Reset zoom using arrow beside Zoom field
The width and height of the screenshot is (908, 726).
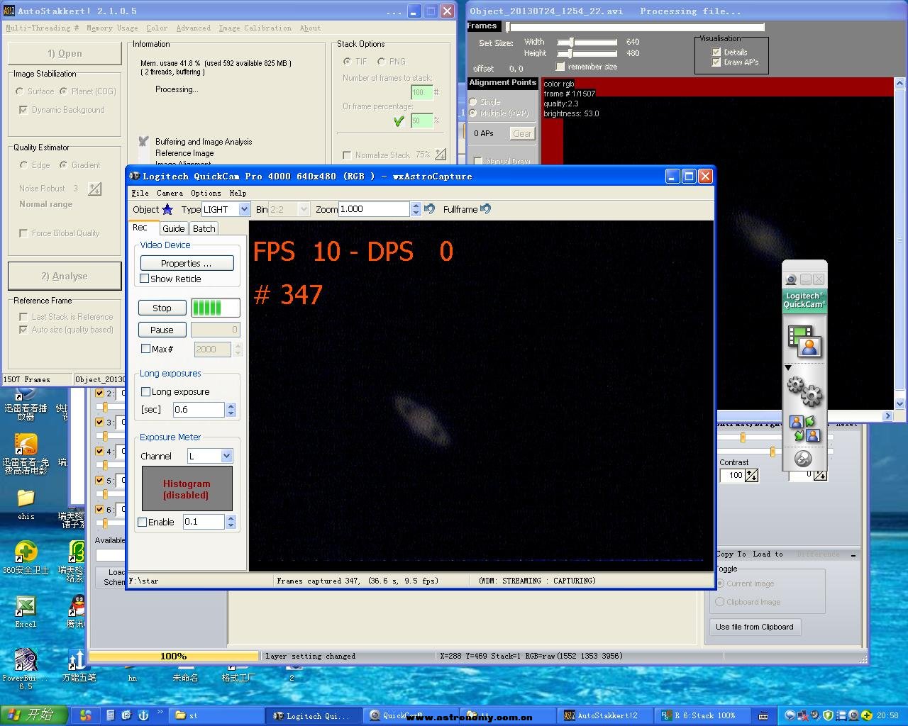point(429,209)
